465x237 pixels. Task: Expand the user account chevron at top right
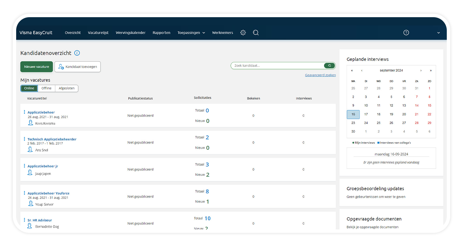(438, 33)
